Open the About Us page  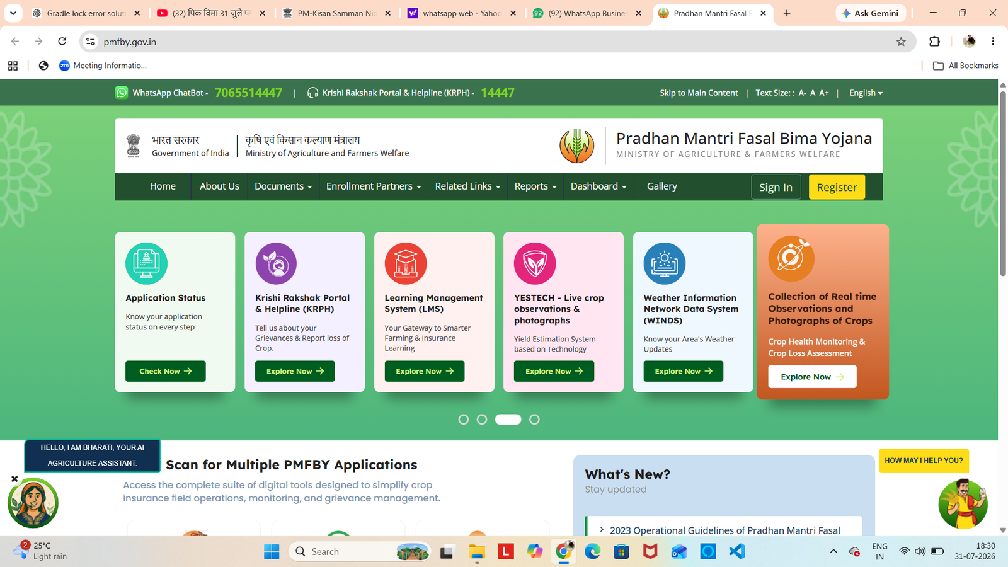pos(219,186)
